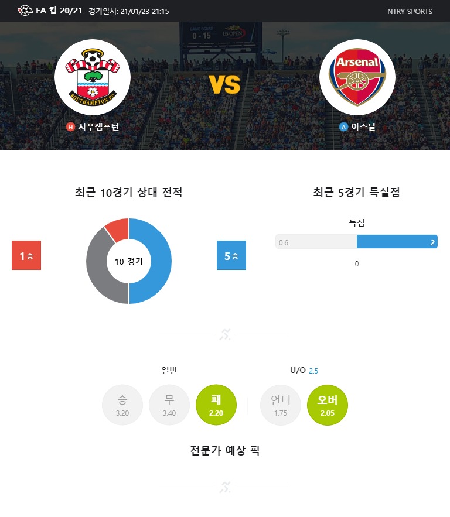Click the red 1승 win box

26,255
